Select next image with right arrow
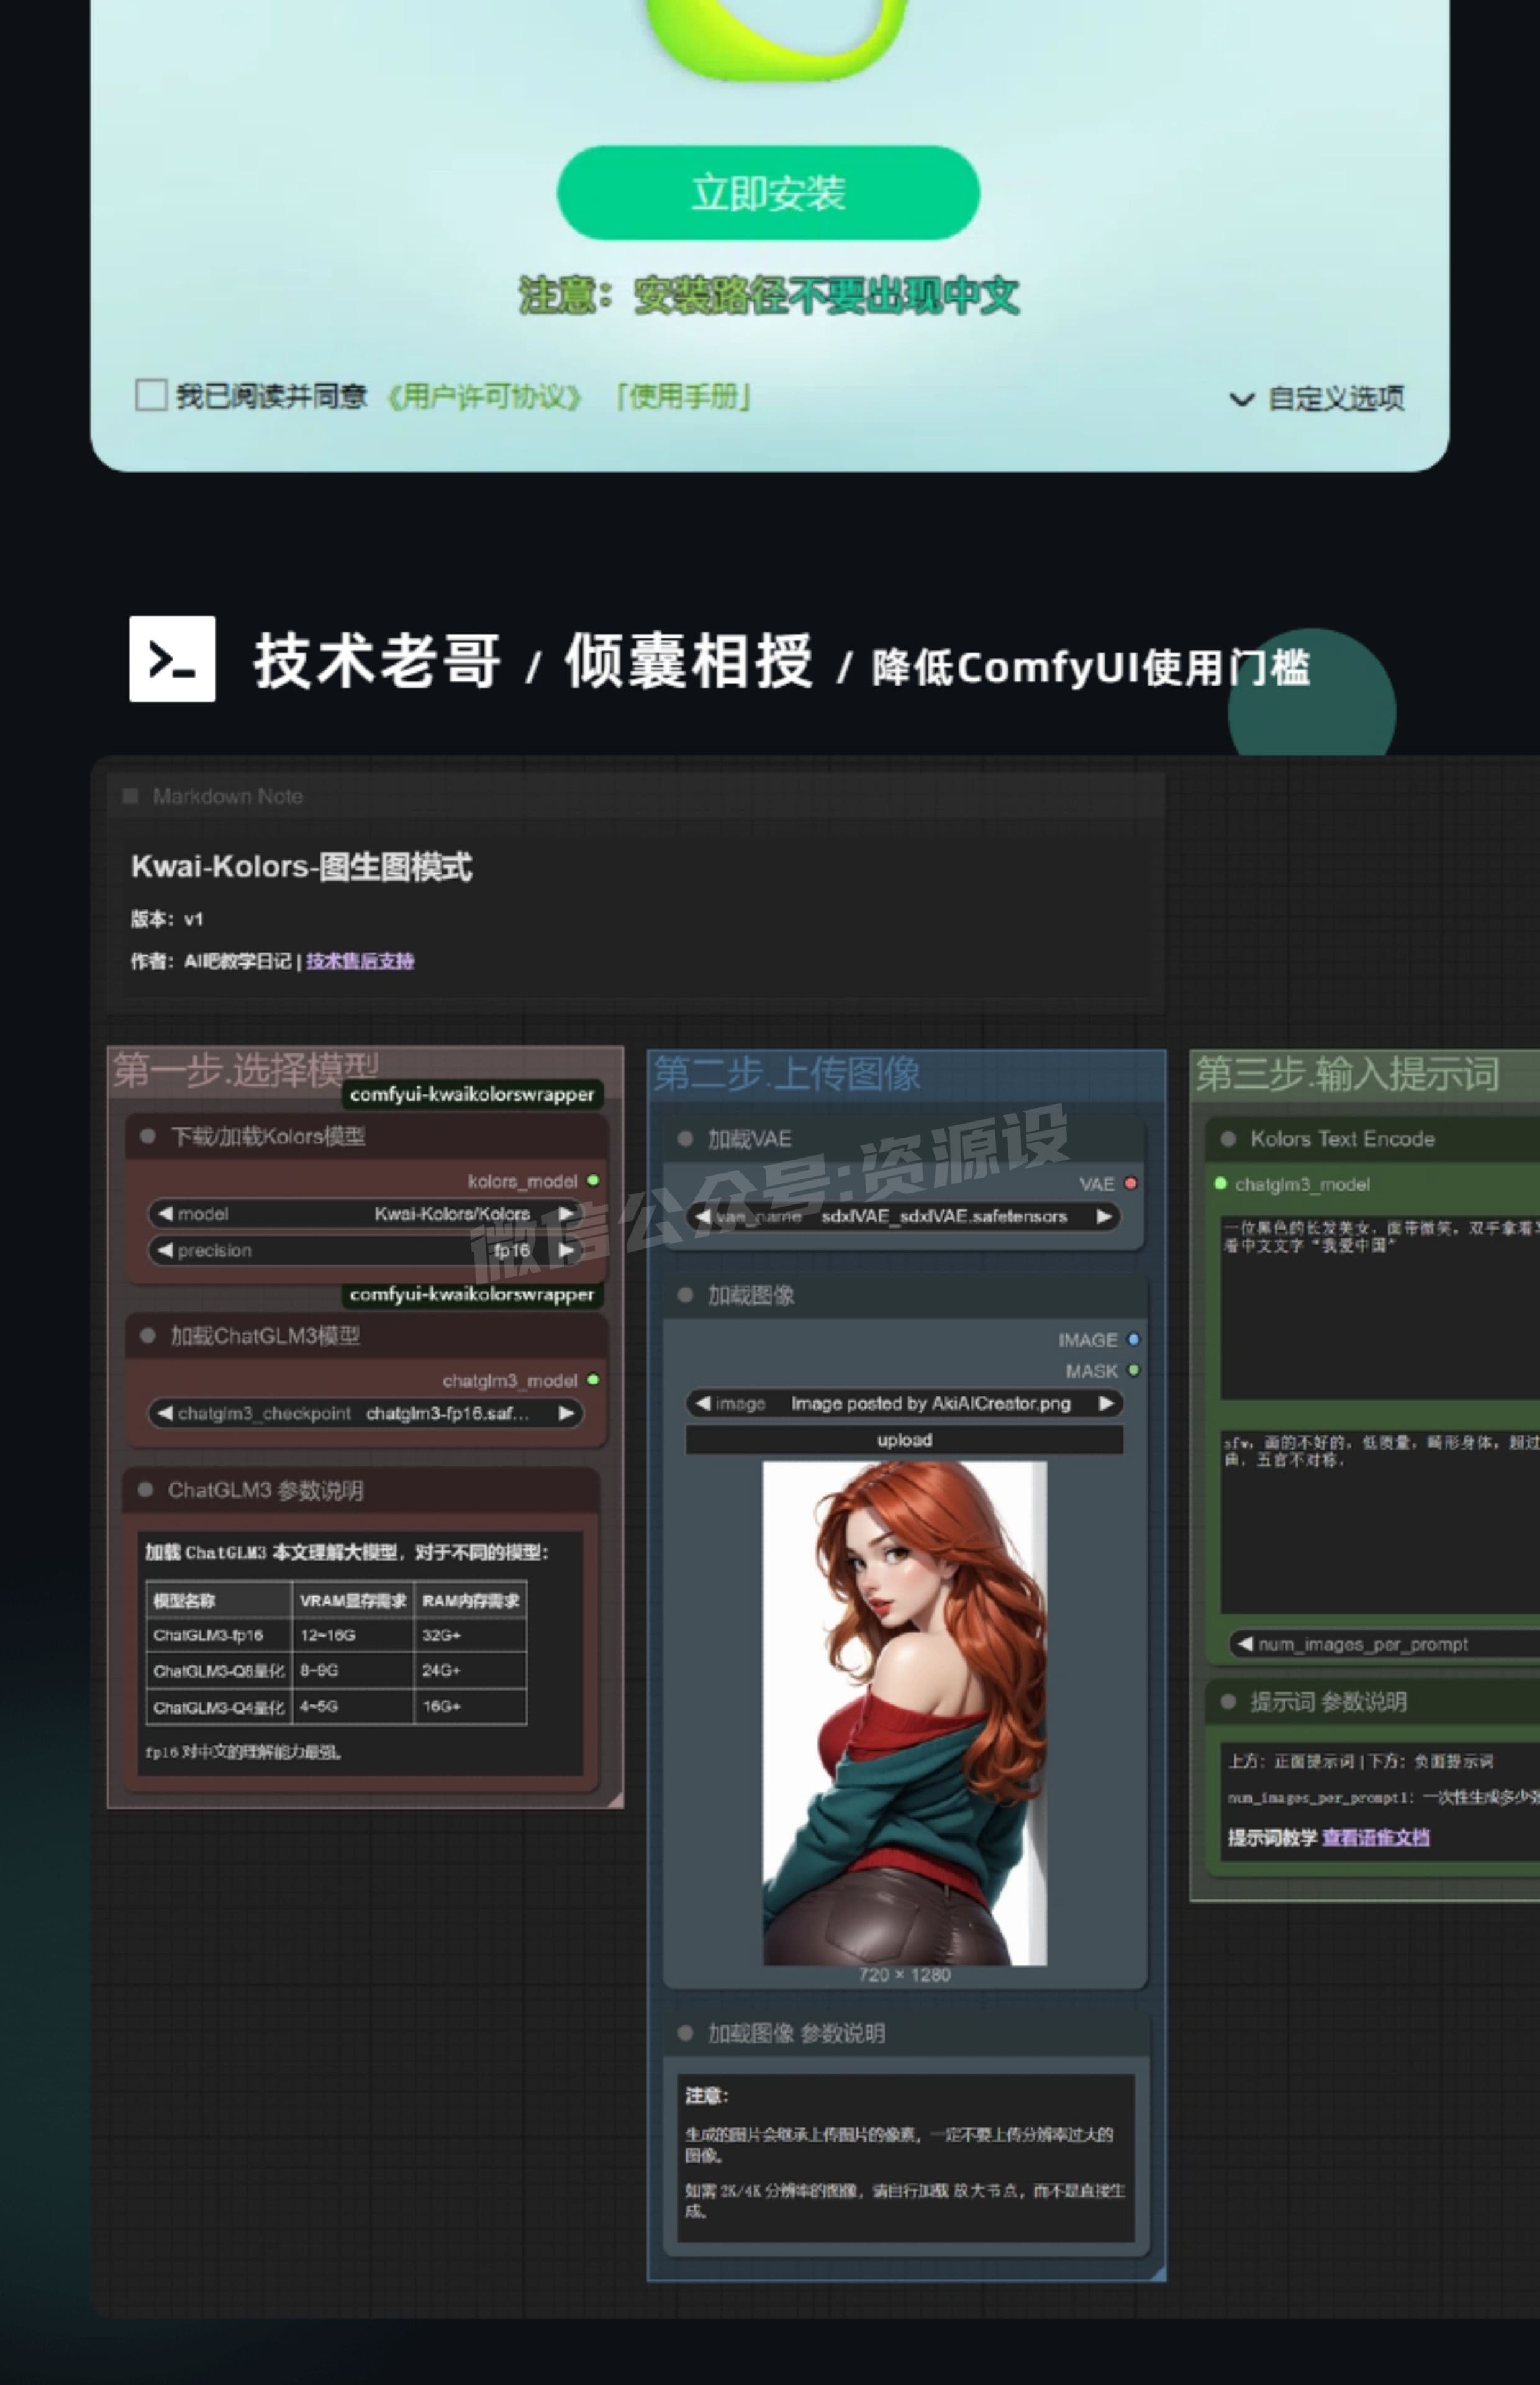1540x2385 pixels. tap(1106, 1404)
